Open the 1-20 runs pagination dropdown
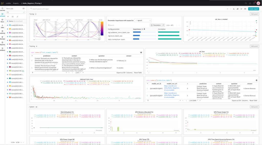Screen dimensions: 262x145 coord(13,142)
